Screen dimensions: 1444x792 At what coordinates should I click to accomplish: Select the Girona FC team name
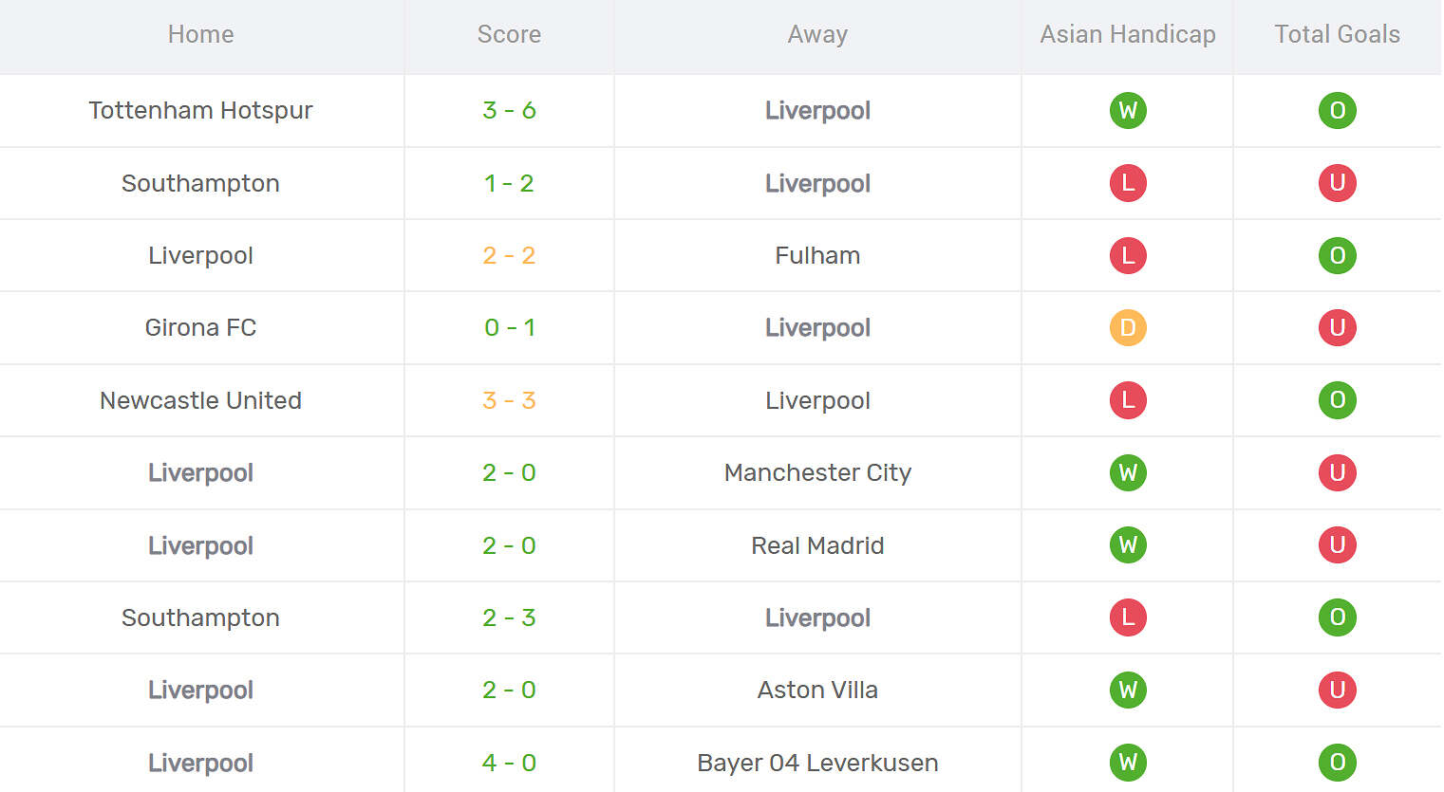point(200,328)
